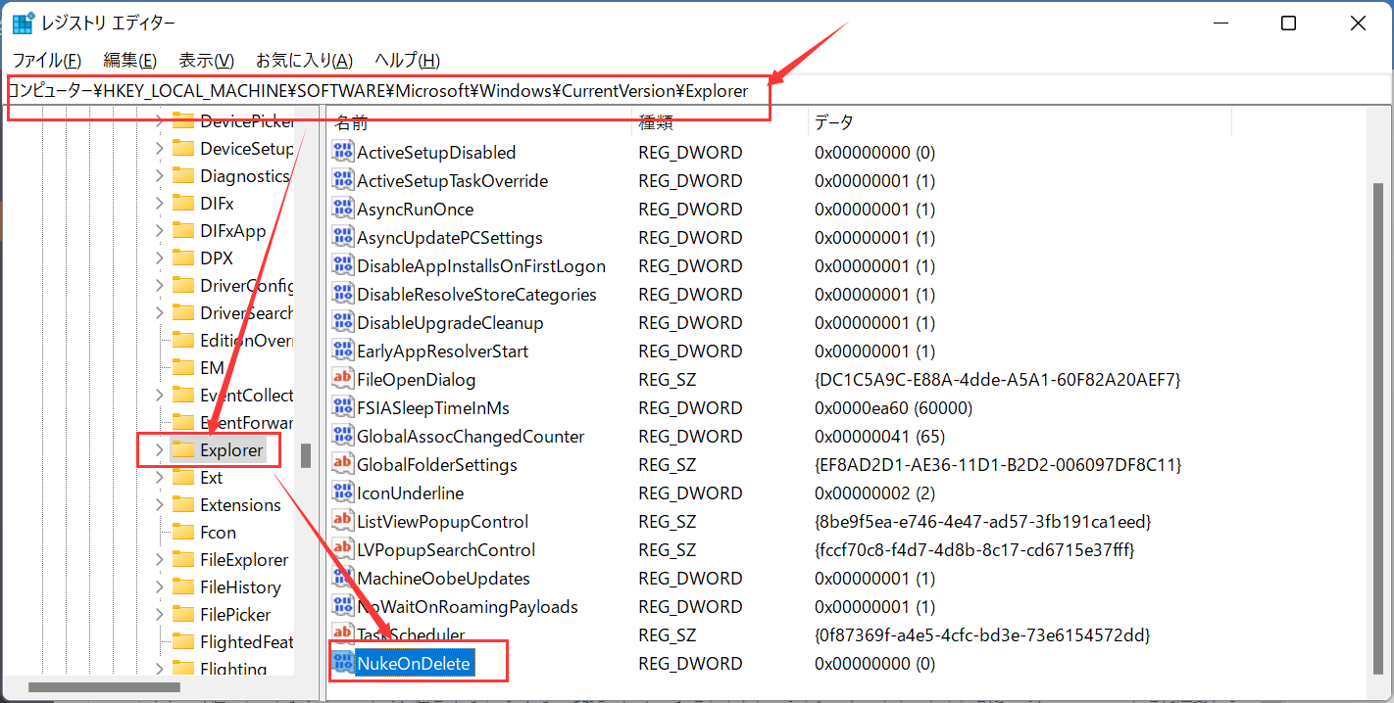Screen dimensions: 1394x703
Task: Select the Extensions key in the tree
Action: [x=240, y=505]
